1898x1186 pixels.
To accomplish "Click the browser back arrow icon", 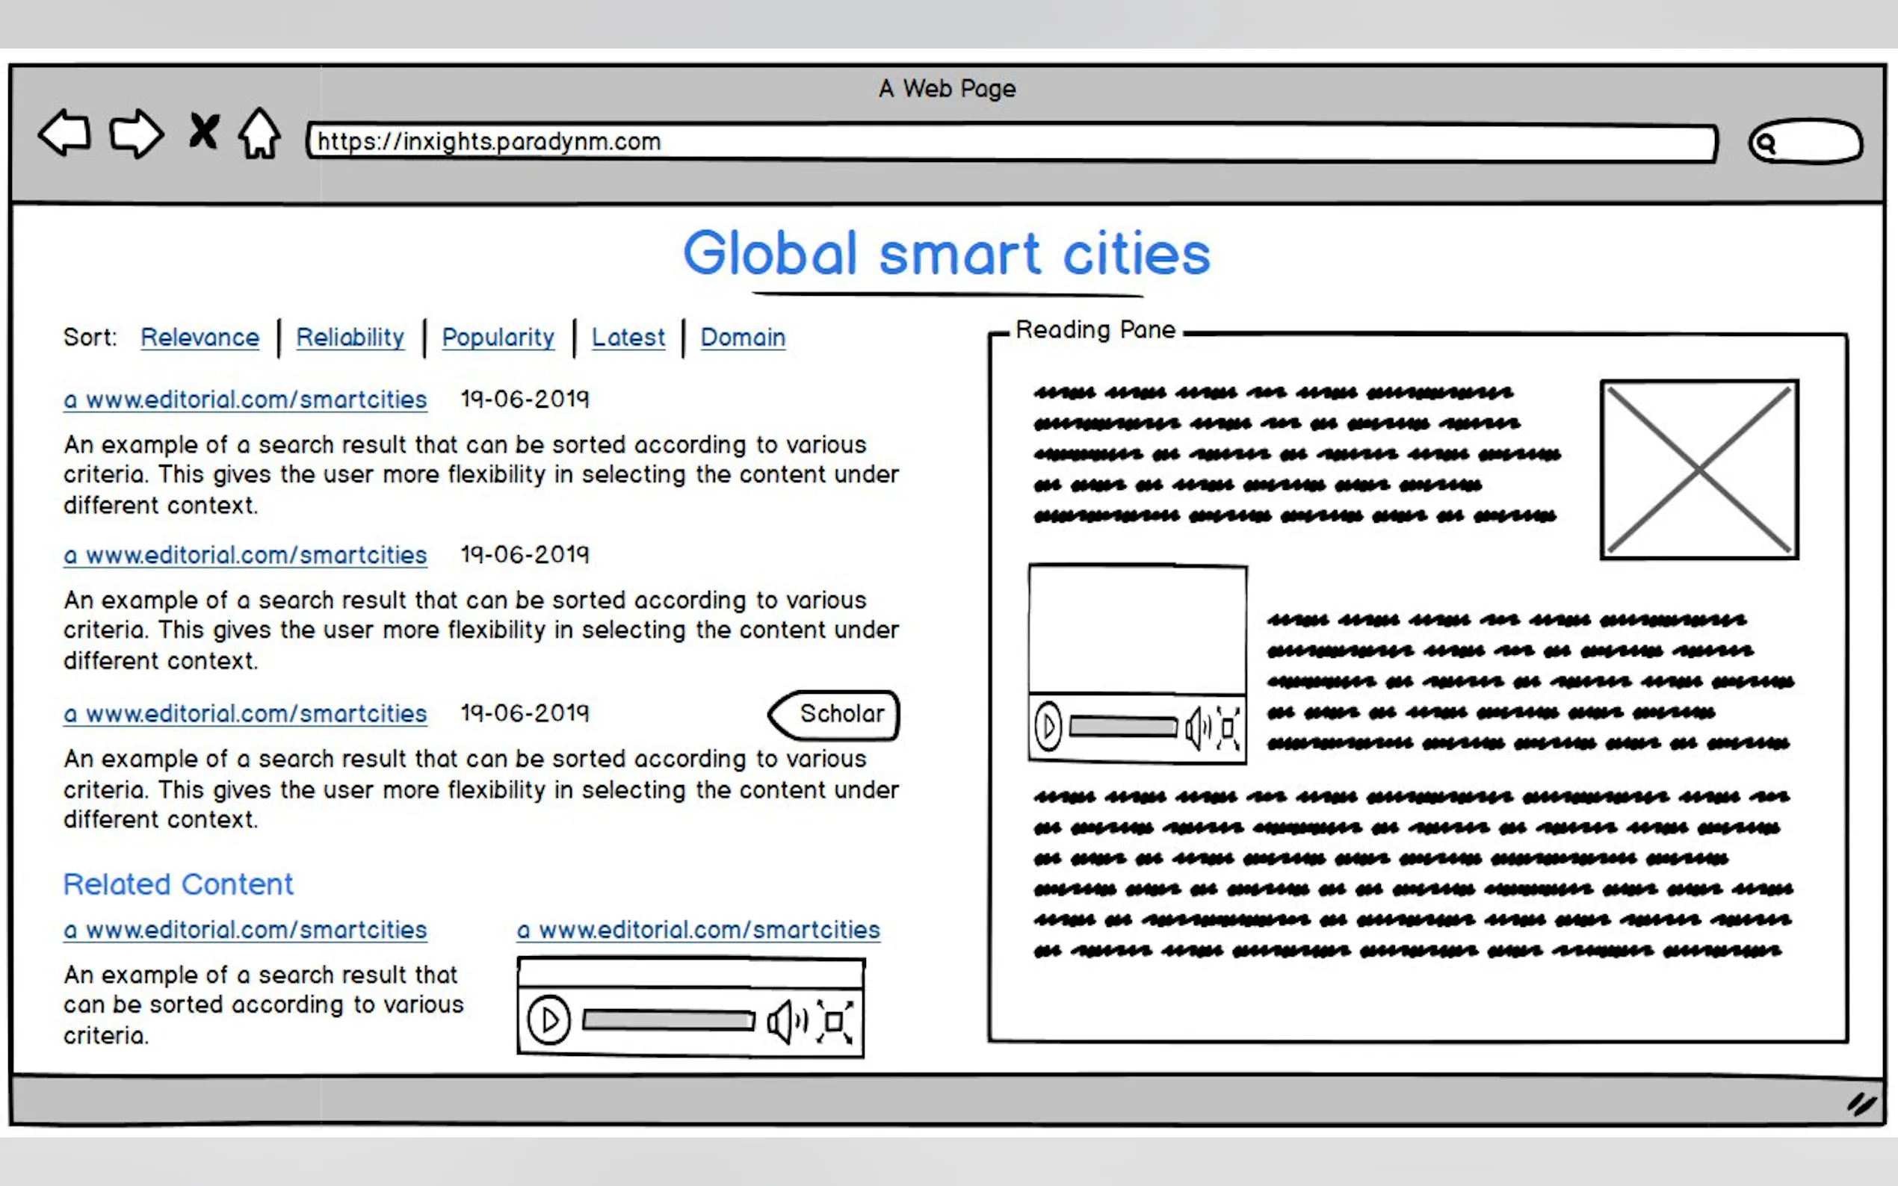I will coord(64,134).
